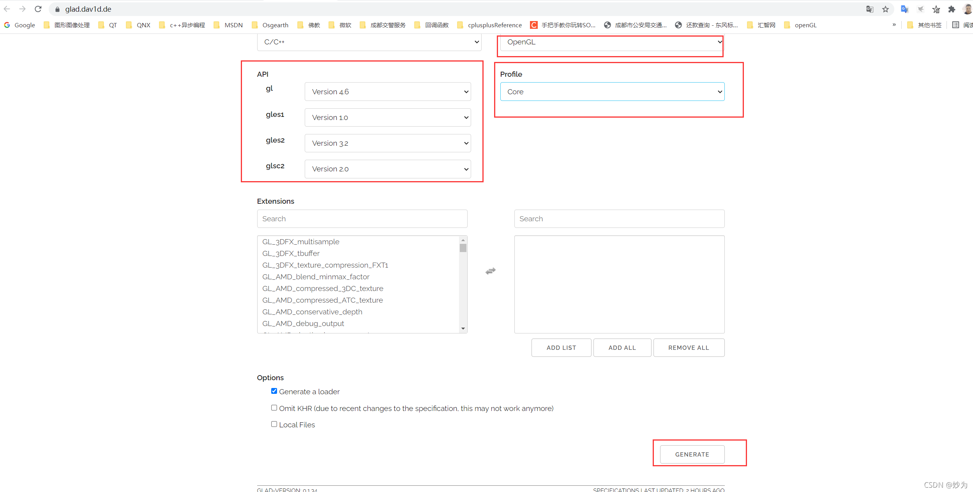Go back with the browser back arrow
Viewport: 973px width, 492px height.
pyautogui.click(x=7, y=9)
